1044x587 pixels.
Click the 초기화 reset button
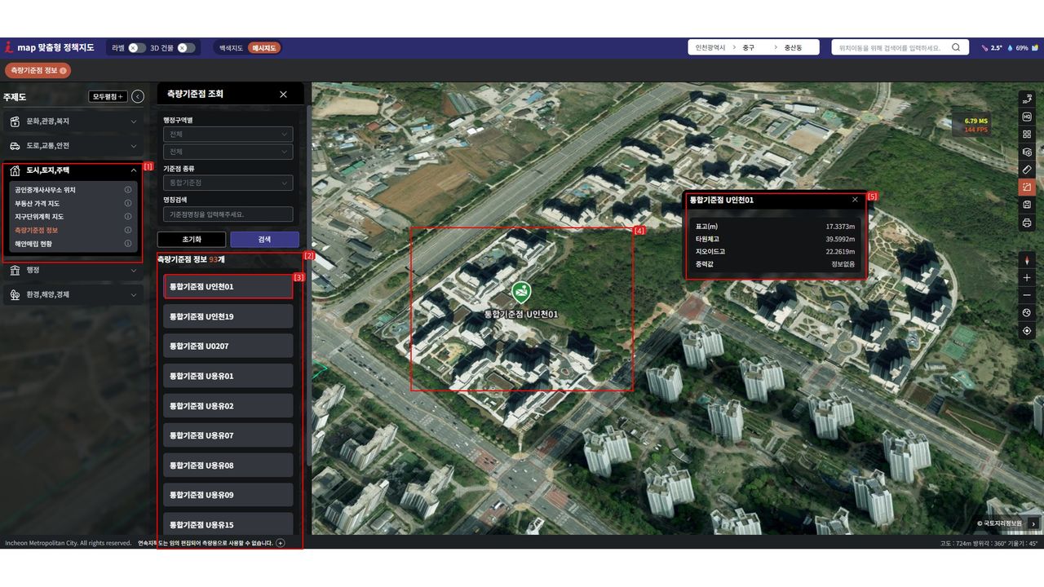click(191, 240)
